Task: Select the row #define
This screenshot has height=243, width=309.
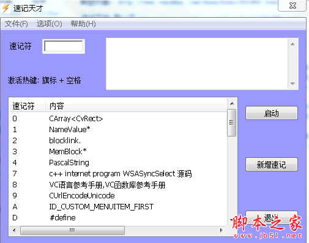Action: pos(118,218)
